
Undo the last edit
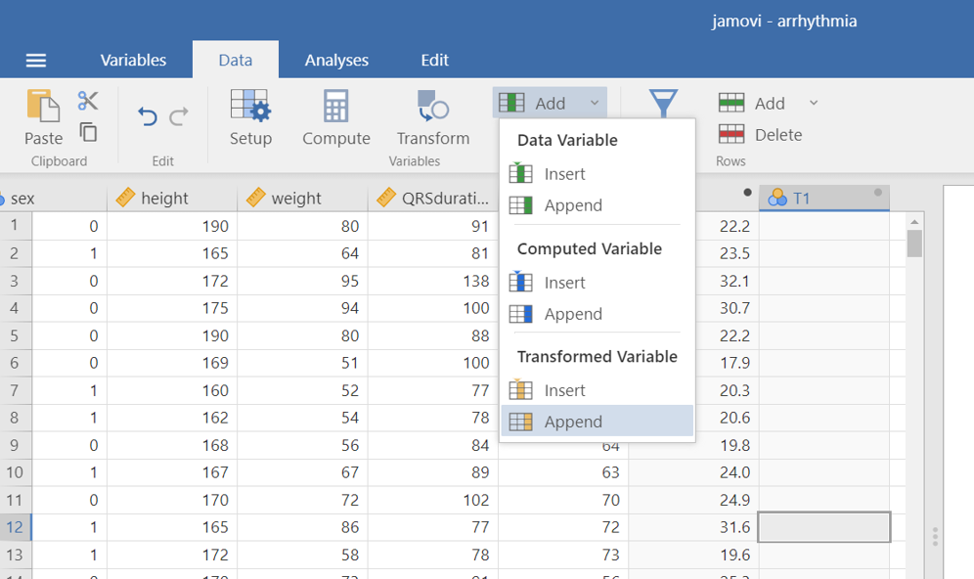[148, 117]
